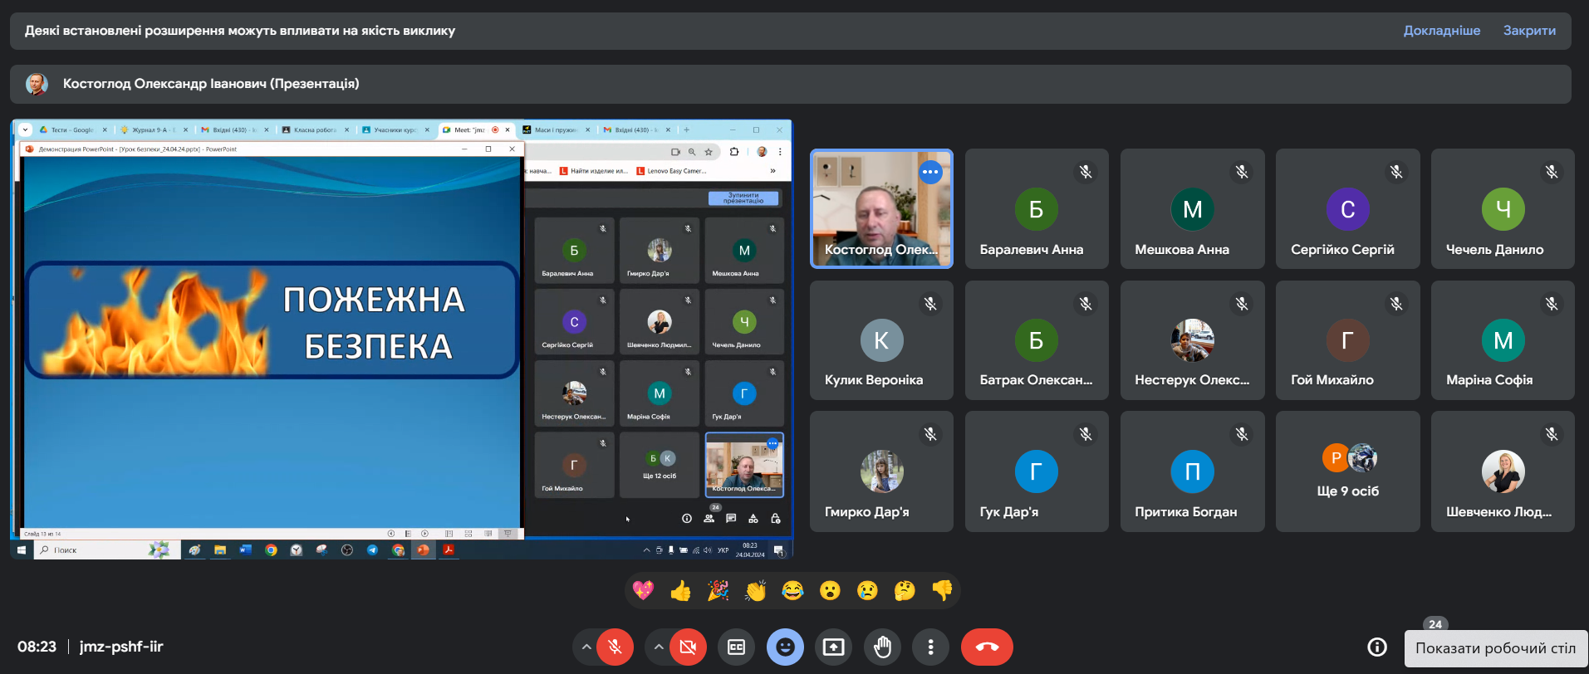The height and width of the screenshot is (674, 1589).
Task: Expand audio settings arrow beside the microphone
Action: click(586, 647)
